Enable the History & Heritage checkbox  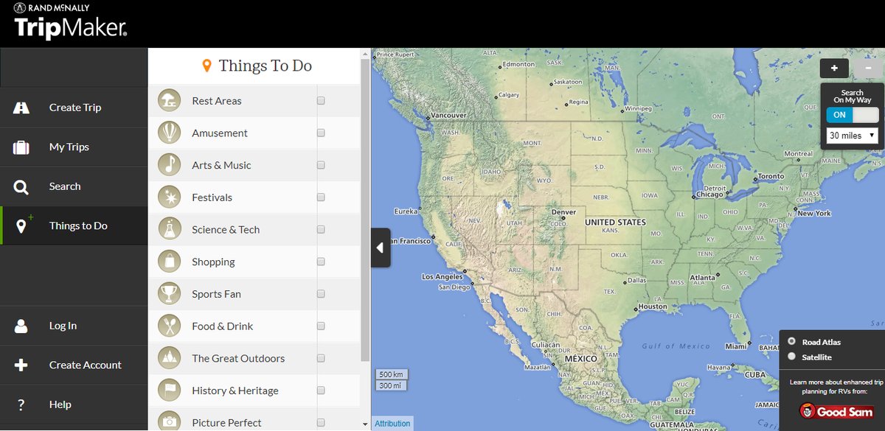pyautogui.click(x=321, y=390)
